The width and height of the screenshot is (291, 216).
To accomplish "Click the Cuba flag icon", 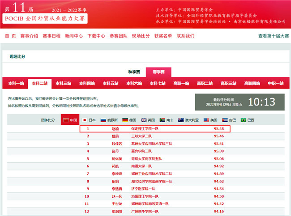I will click(225, 120).
